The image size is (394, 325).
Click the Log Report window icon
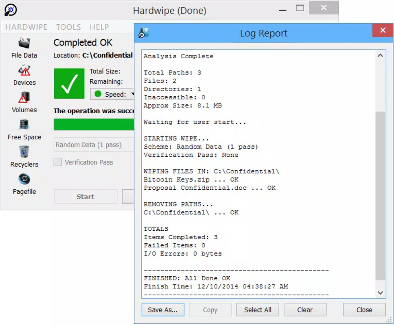144,33
